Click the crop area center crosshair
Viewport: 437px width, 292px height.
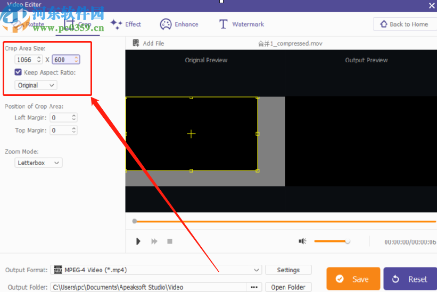(x=191, y=134)
